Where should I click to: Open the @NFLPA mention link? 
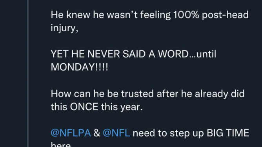click(x=71, y=133)
